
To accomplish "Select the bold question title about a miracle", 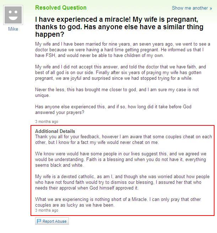I will [119, 27].
